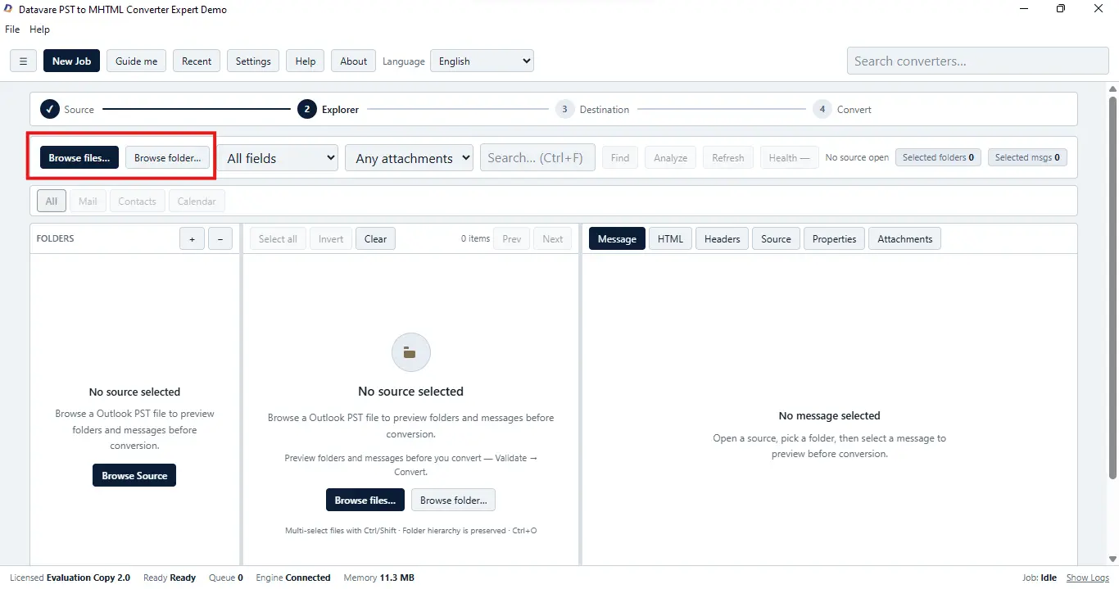Click Select all in message list

278,238
